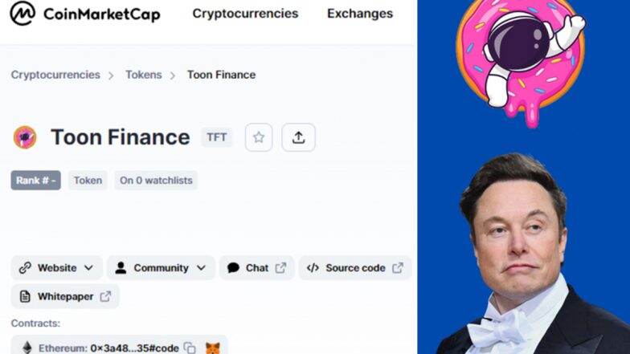Screen dimensions: 630x354
Task: Go to Tokens breadcrumb link
Action: tap(143, 75)
